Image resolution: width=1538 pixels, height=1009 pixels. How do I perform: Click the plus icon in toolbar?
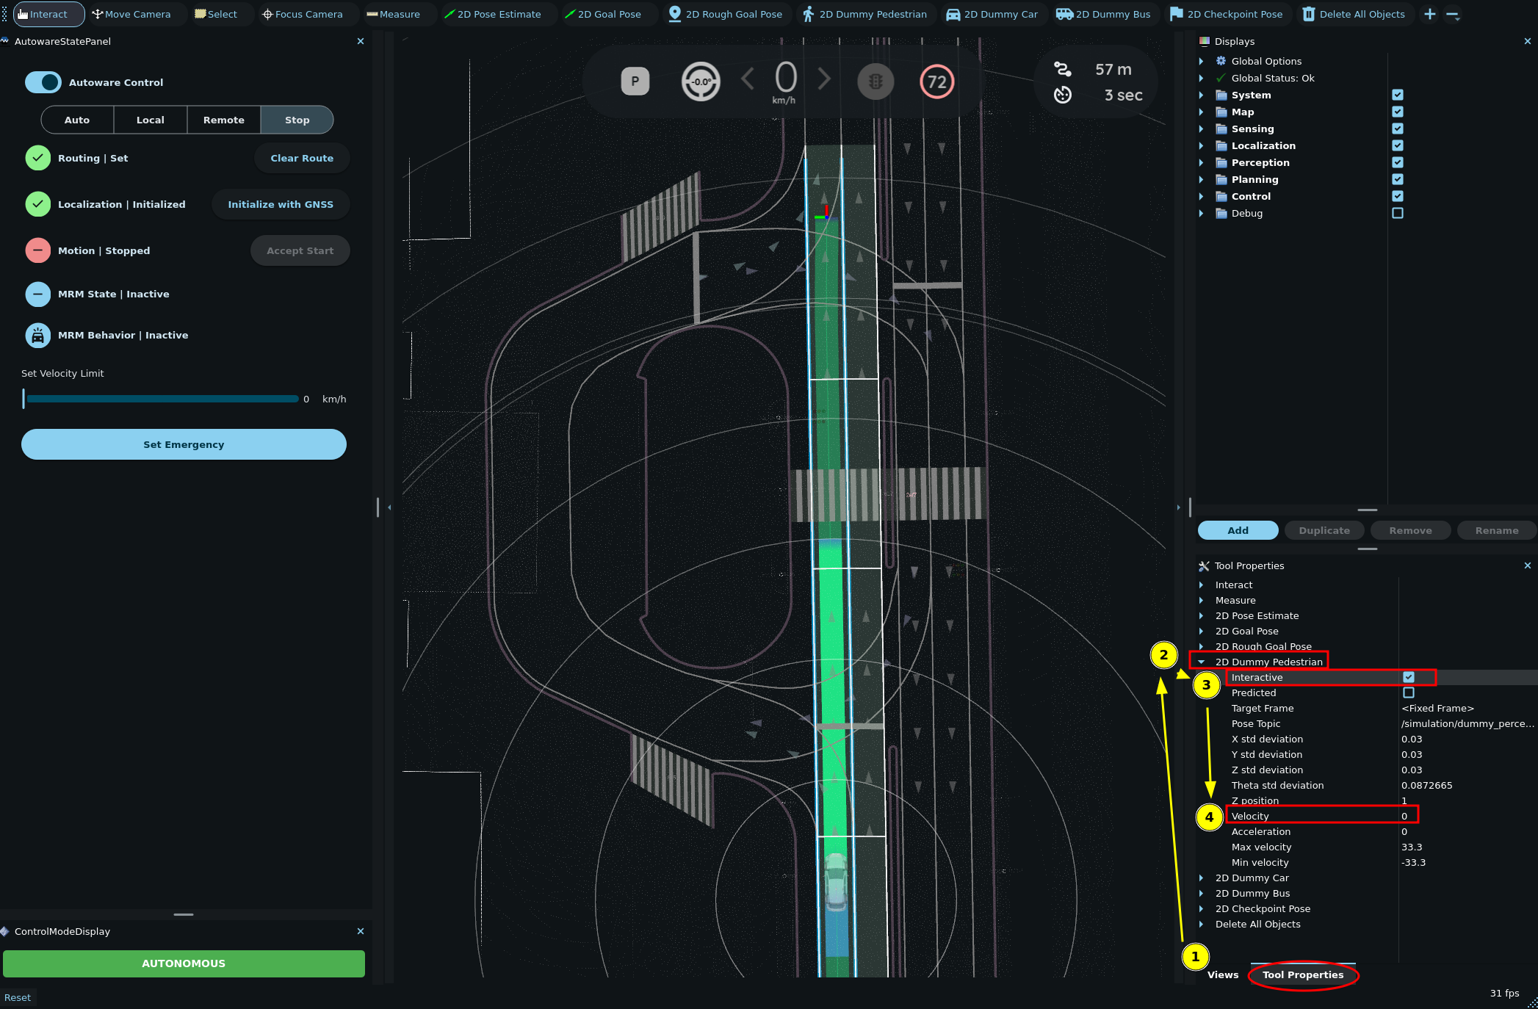(1429, 14)
